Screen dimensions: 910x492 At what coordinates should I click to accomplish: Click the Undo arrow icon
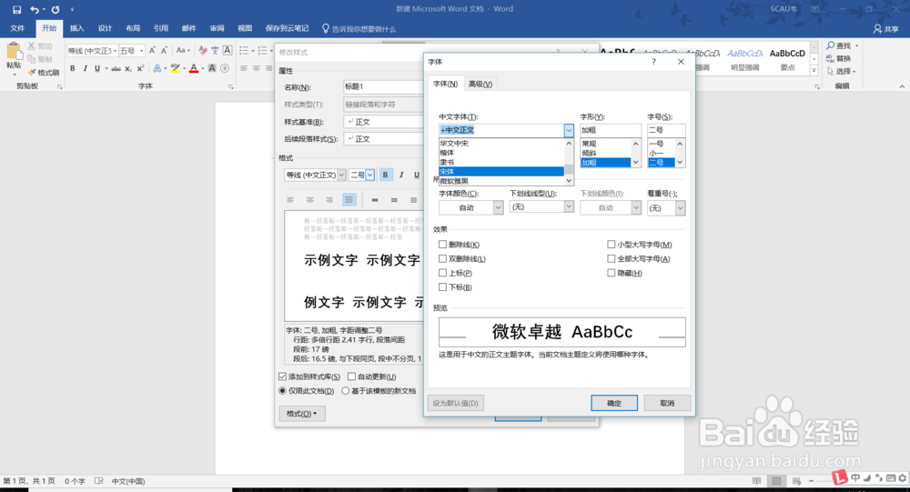tap(35, 10)
